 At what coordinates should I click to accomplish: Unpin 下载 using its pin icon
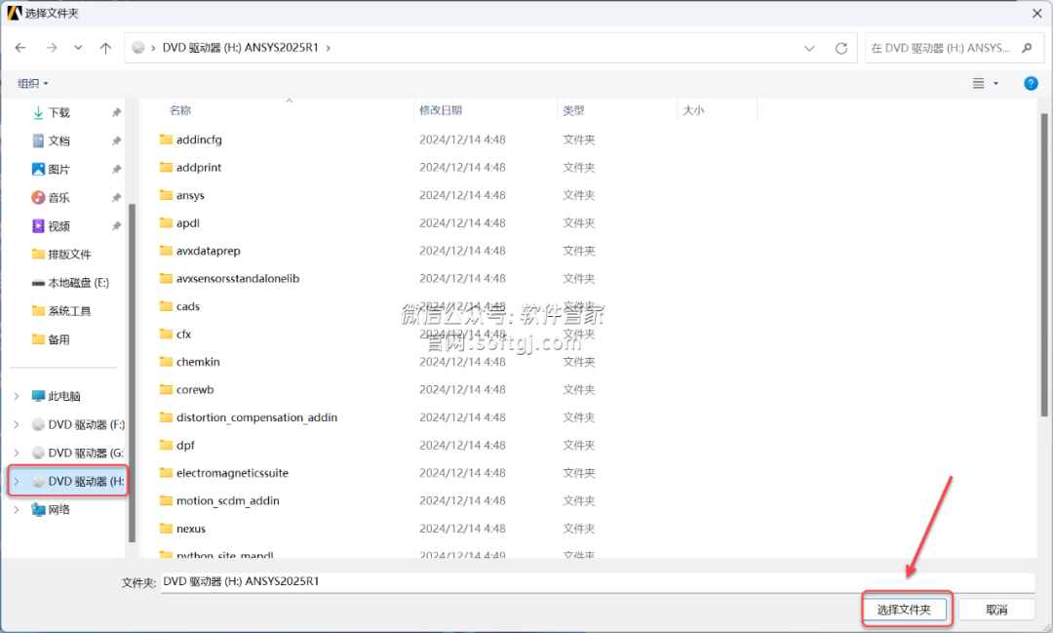click(x=116, y=112)
